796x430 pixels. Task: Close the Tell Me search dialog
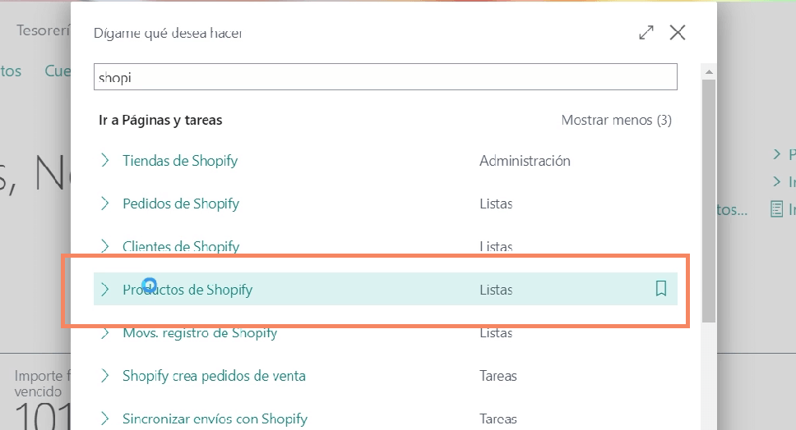pos(678,33)
